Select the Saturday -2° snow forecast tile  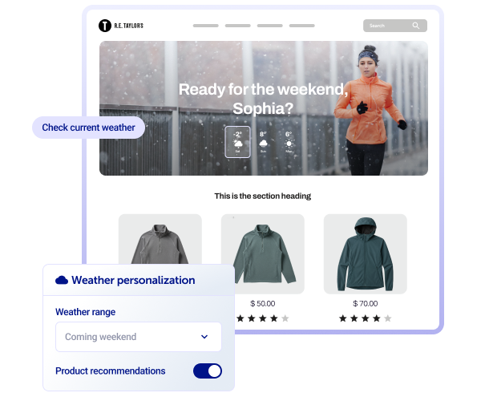coord(238,142)
